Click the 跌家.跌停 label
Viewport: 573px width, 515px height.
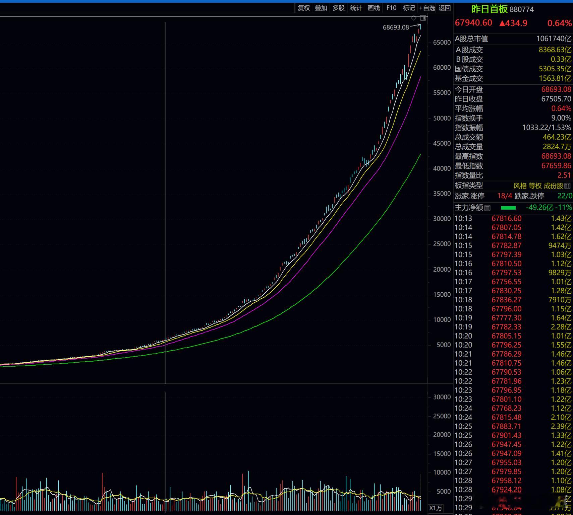click(529, 196)
